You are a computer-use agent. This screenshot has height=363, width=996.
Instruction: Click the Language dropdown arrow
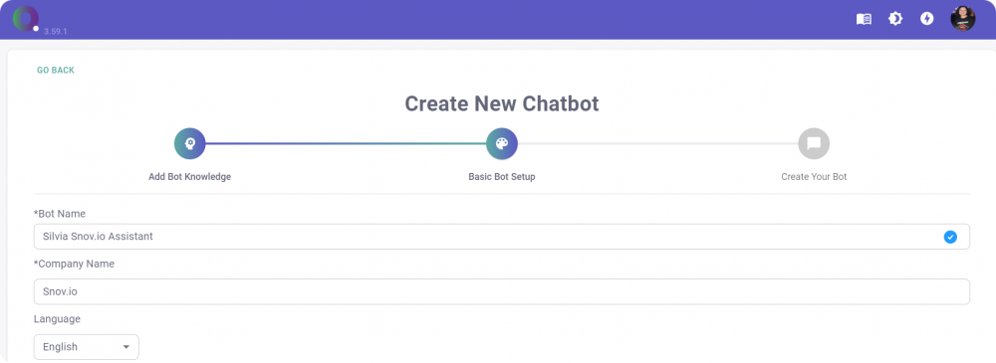125,347
